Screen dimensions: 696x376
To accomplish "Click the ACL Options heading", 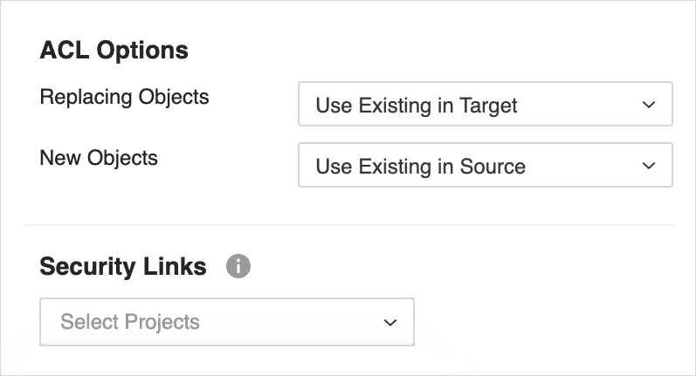I will tap(114, 50).
